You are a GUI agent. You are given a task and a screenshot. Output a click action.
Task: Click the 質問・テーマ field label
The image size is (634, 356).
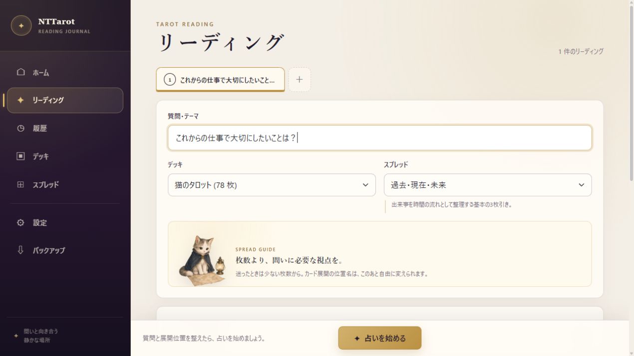183,116
